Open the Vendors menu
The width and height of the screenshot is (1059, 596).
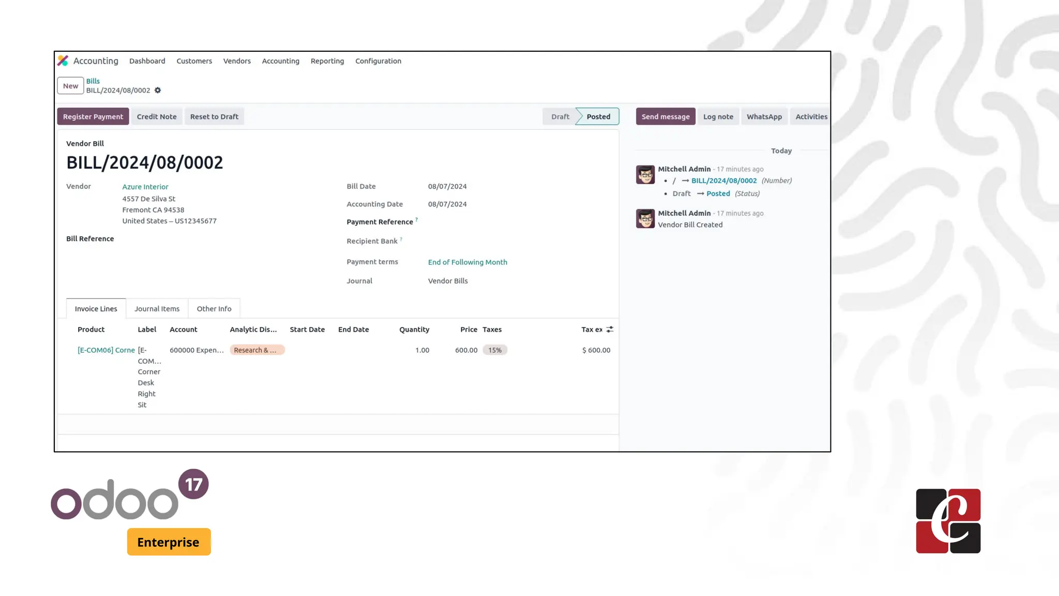point(237,61)
